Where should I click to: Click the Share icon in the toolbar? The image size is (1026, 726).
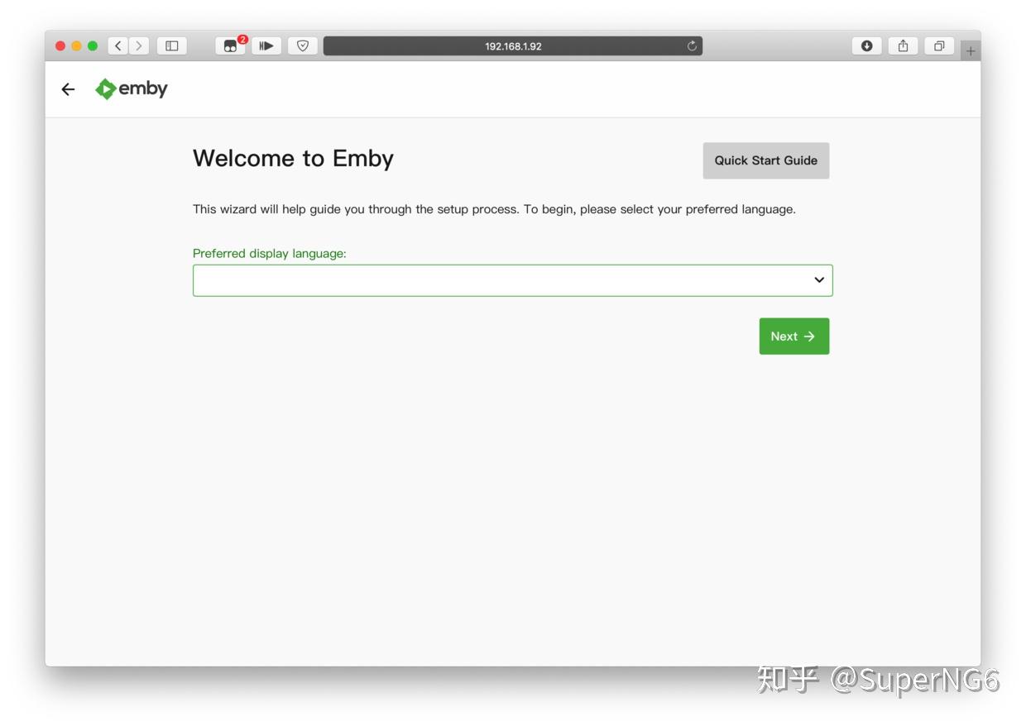point(903,46)
